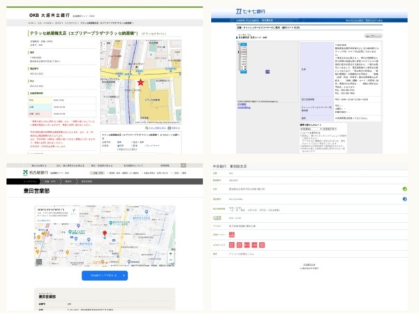This screenshot has width=419, height=314.
Task: Click red icon in Chukyo 店舗サービス row
Action: [232, 234]
